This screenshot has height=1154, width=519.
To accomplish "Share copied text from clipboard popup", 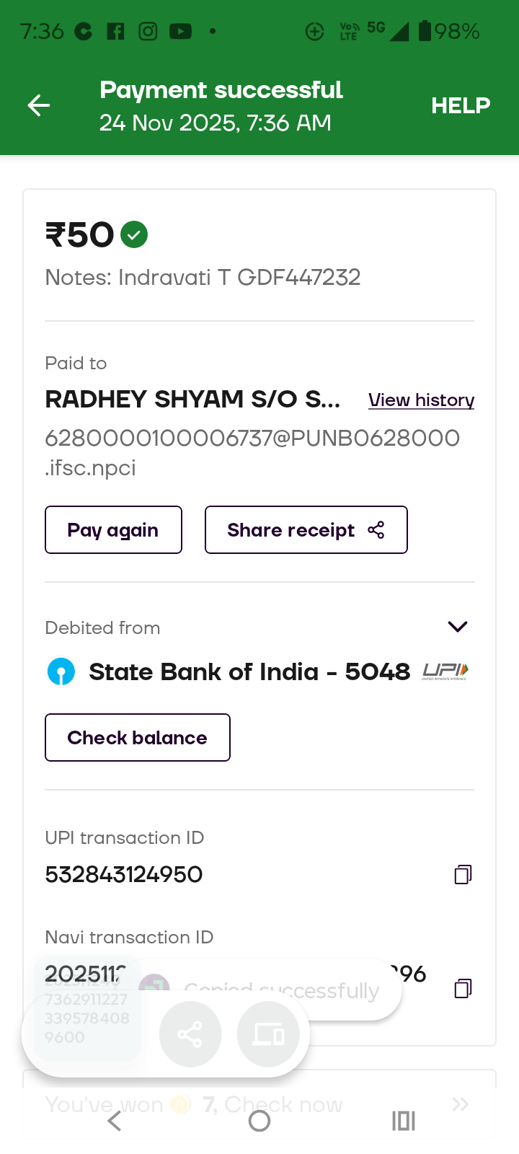I will point(190,1036).
